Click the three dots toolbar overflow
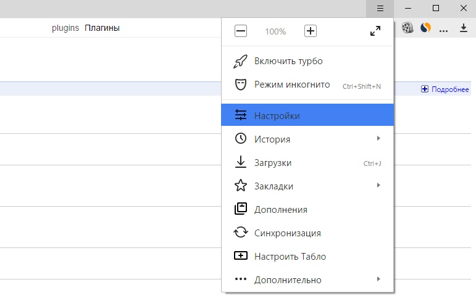476x298 pixels. (443, 31)
